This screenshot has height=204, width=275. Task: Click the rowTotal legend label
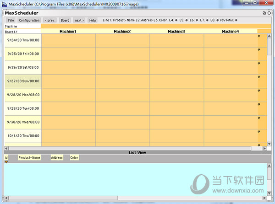(229, 20)
